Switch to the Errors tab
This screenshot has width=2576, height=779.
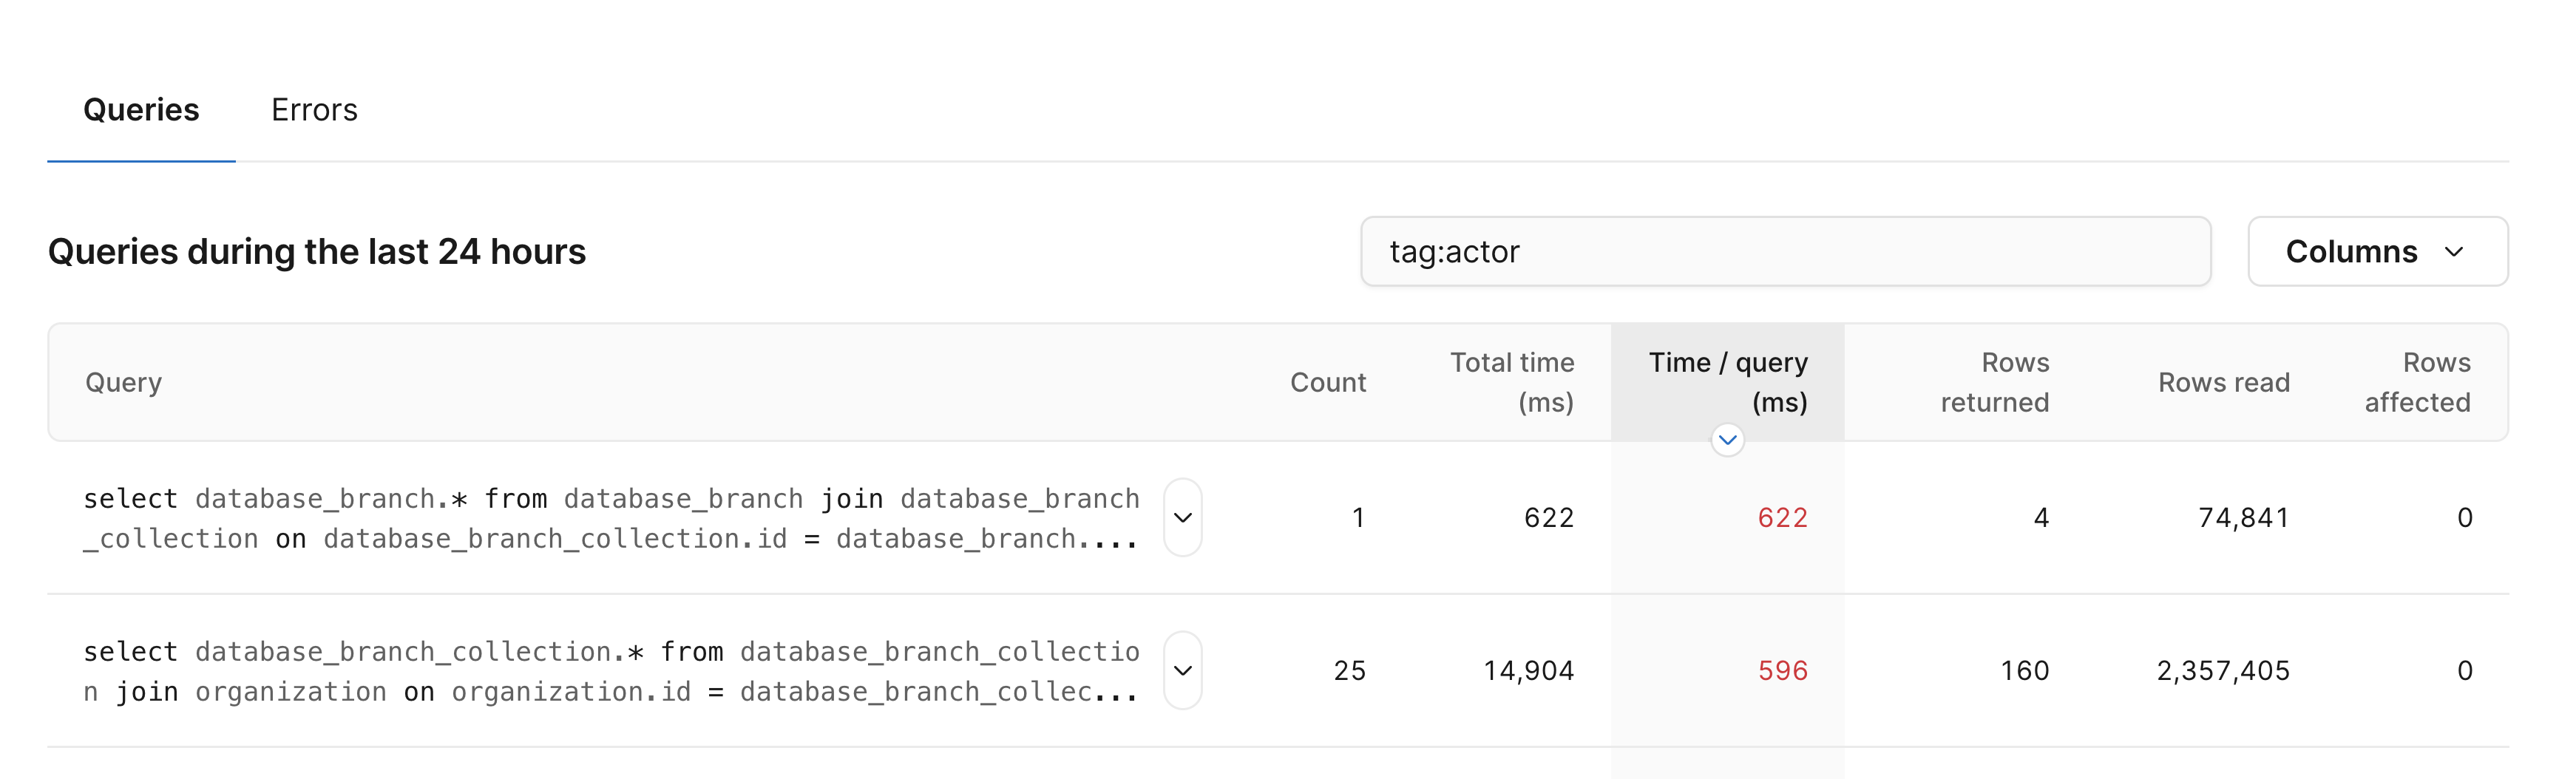314,109
